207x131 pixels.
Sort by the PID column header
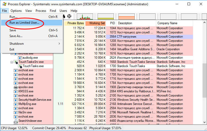coord(112,23)
